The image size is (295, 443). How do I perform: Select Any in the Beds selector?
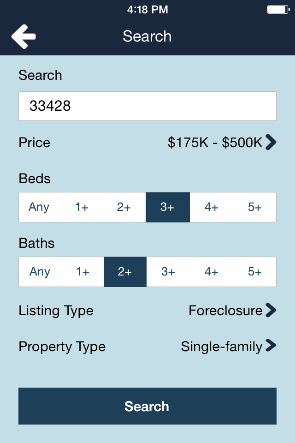click(x=39, y=207)
